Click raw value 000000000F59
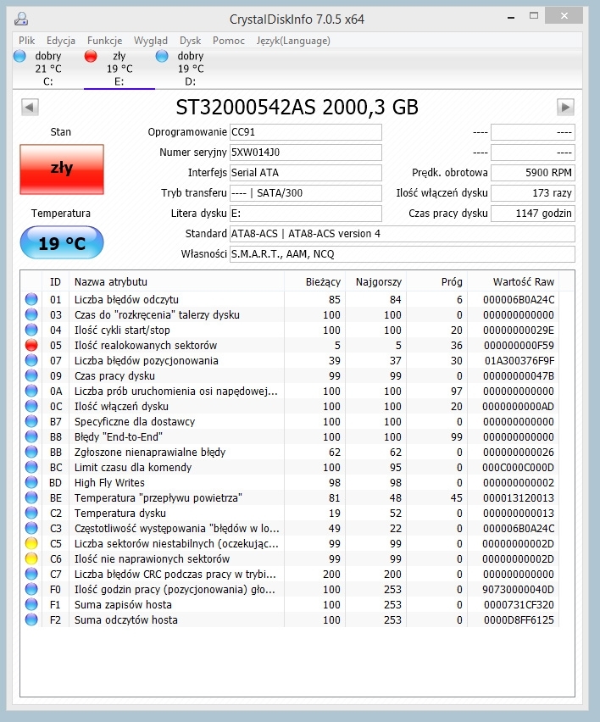 (x=519, y=346)
